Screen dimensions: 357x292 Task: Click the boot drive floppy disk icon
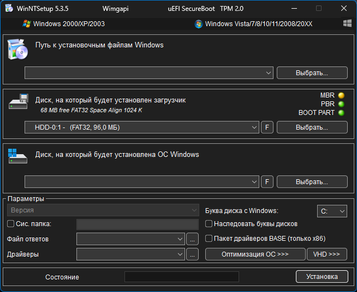coord(18,102)
